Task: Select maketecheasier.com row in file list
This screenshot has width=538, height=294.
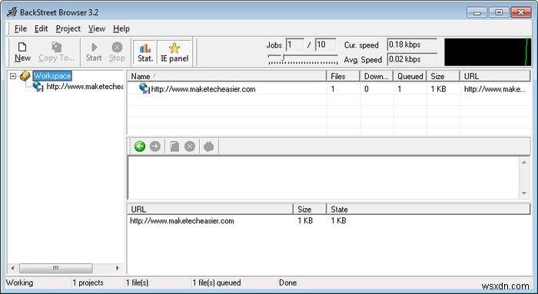Action: [x=329, y=221]
